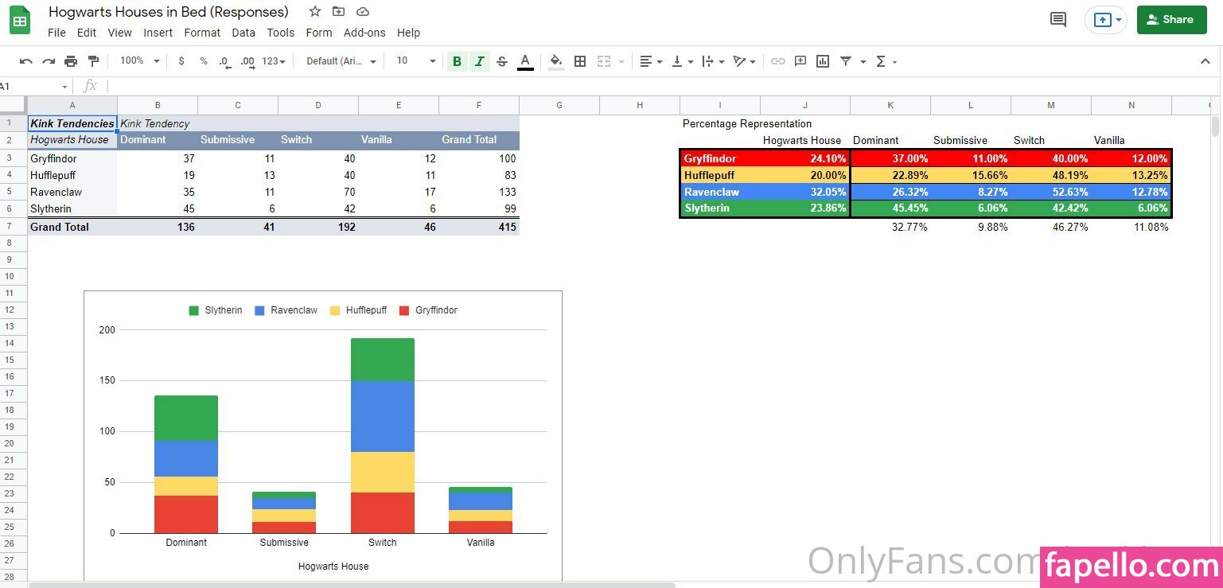Open text wrapping options
Viewport: 1223px width, 588px height.
pos(713,61)
